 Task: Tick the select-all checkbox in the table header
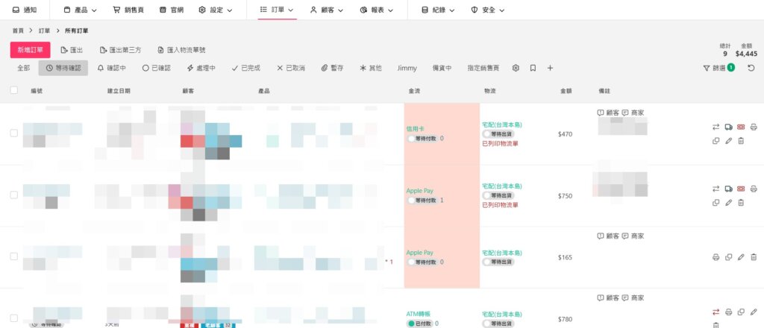(x=14, y=91)
